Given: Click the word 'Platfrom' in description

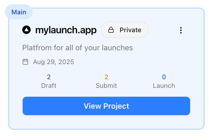Looking at the screenshot, I should pyautogui.click(x=35, y=48).
